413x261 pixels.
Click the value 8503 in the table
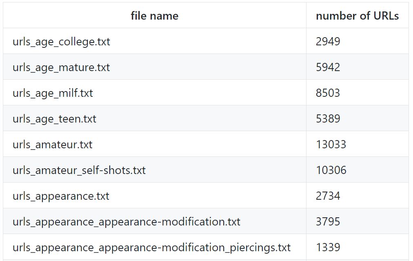coord(328,93)
